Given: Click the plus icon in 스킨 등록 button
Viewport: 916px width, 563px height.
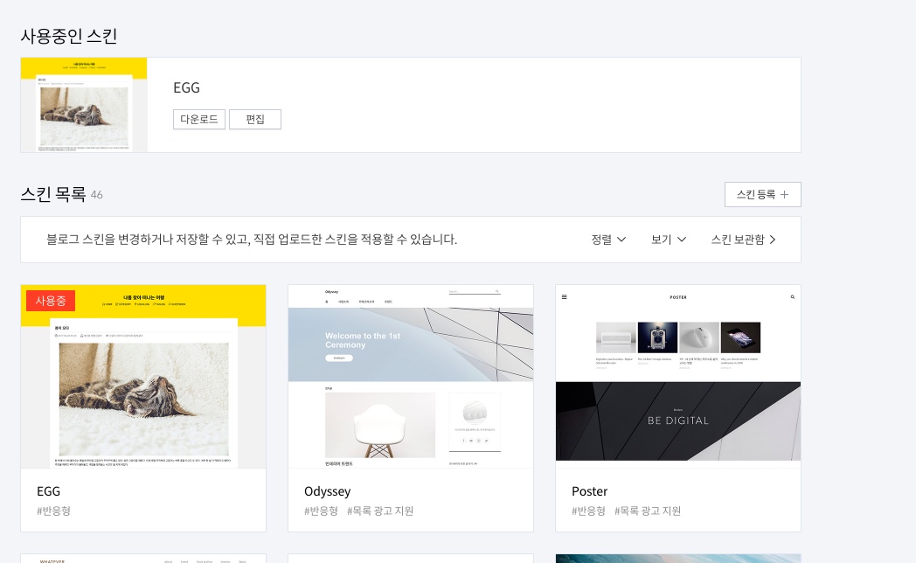Looking at the screenshot, I should [785, 194].
